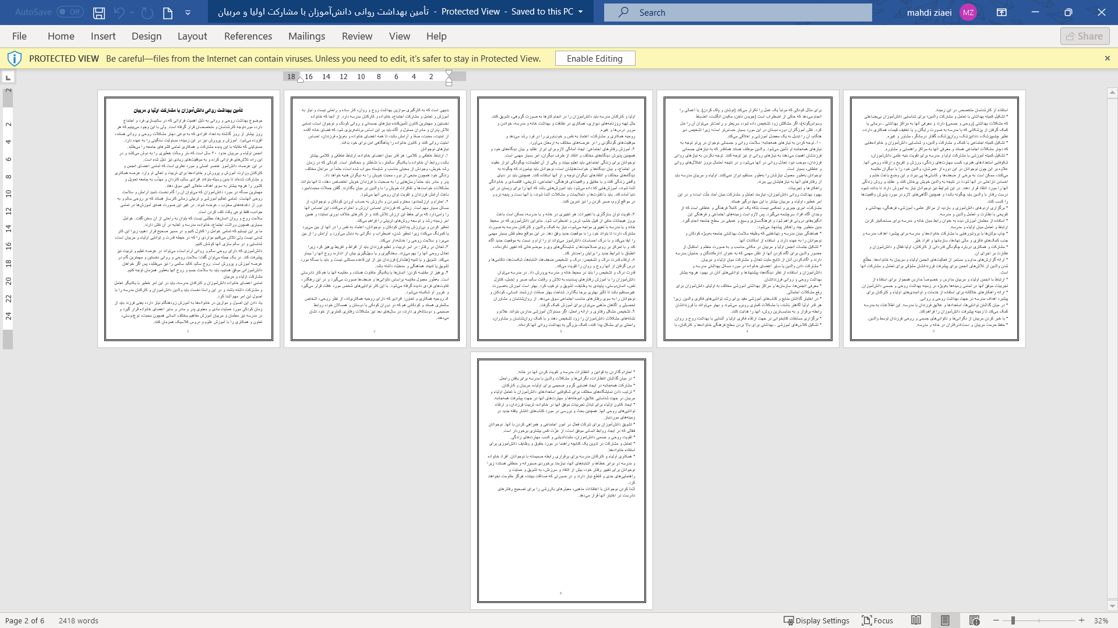Open the Design tab
This screenshot has width=1118, height=628.
[x=147, y=36]
